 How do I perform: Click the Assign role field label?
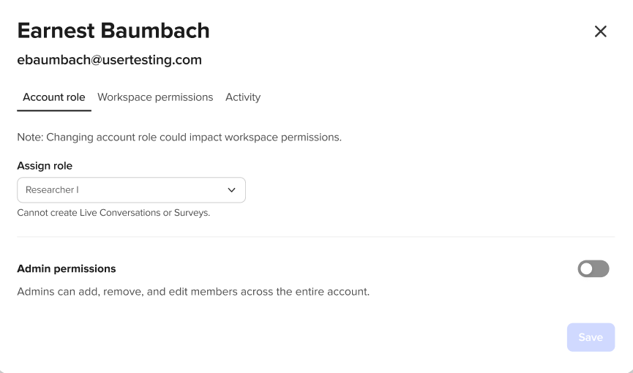click(x=45, y=166)
